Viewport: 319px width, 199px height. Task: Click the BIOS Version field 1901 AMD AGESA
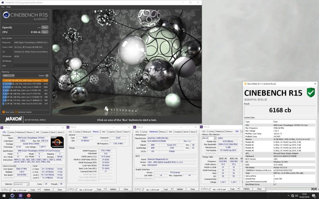point(172,162)
